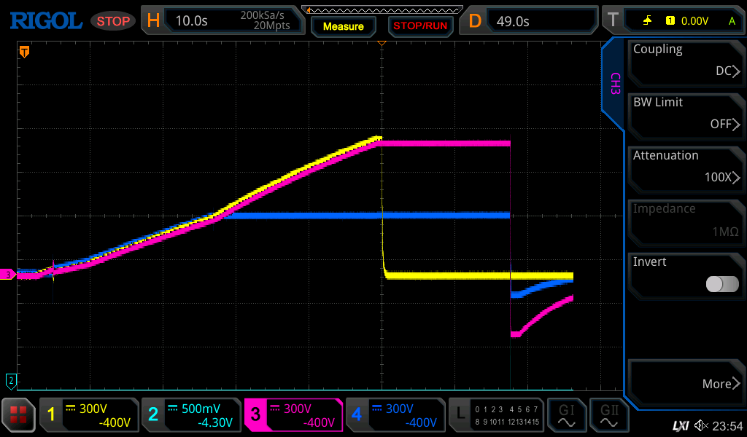Click the RIGOL logo
Screen dimensions: 747x437
pyautogui.click(x=45, y=20)
